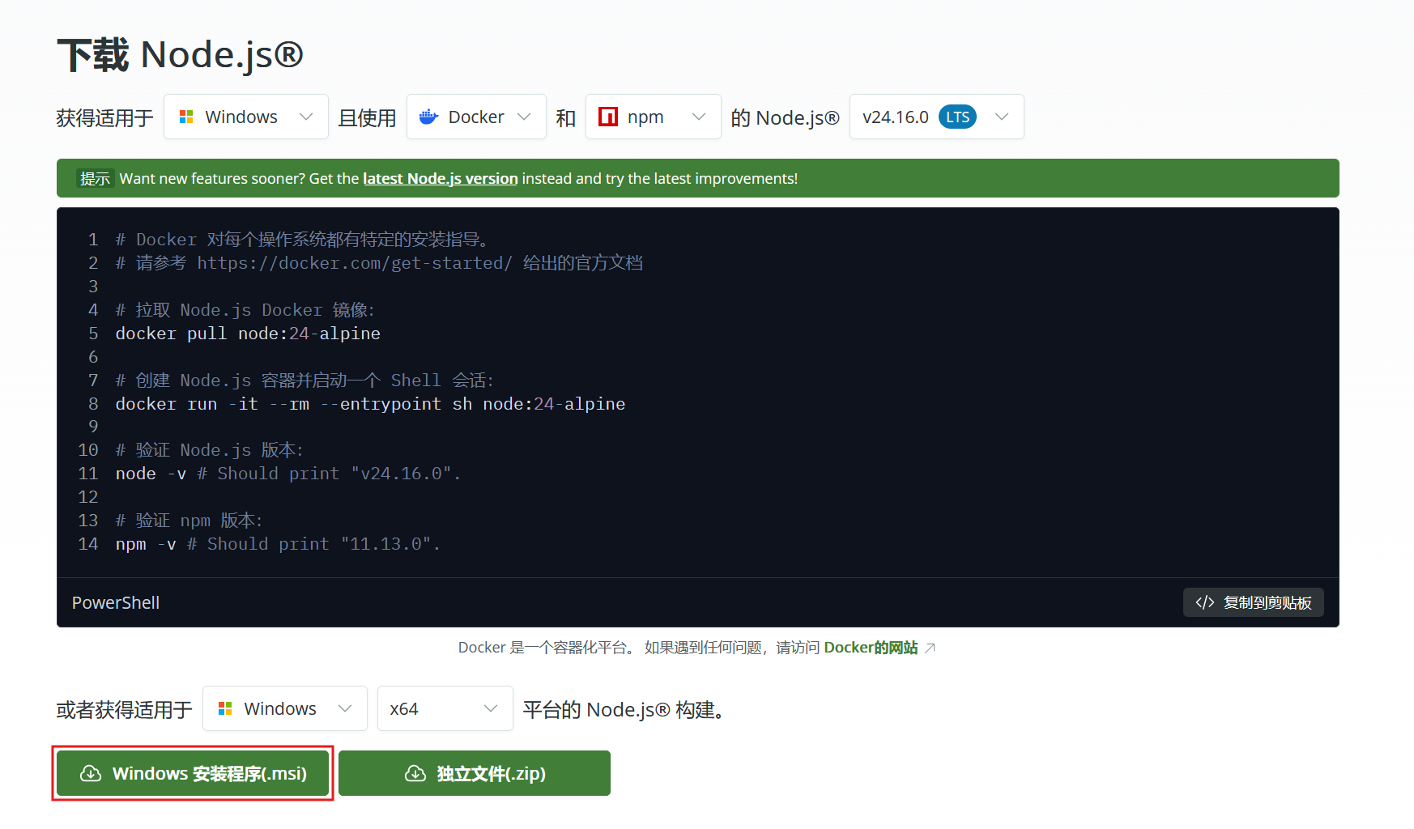Screen dimensions: 1414x829
Task: Expand the chevron of the v24.16.0 selector
Action: 1002,117
